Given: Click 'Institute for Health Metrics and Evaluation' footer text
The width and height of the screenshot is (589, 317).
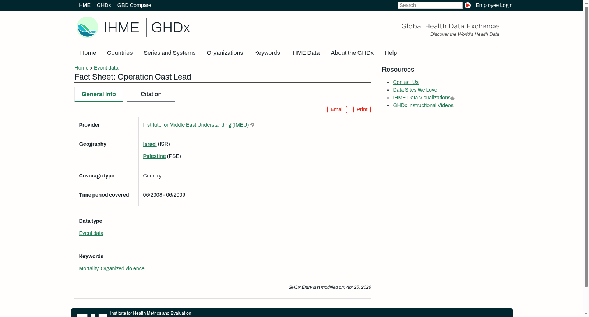Looking at the screenshot, I should (151, 313).
